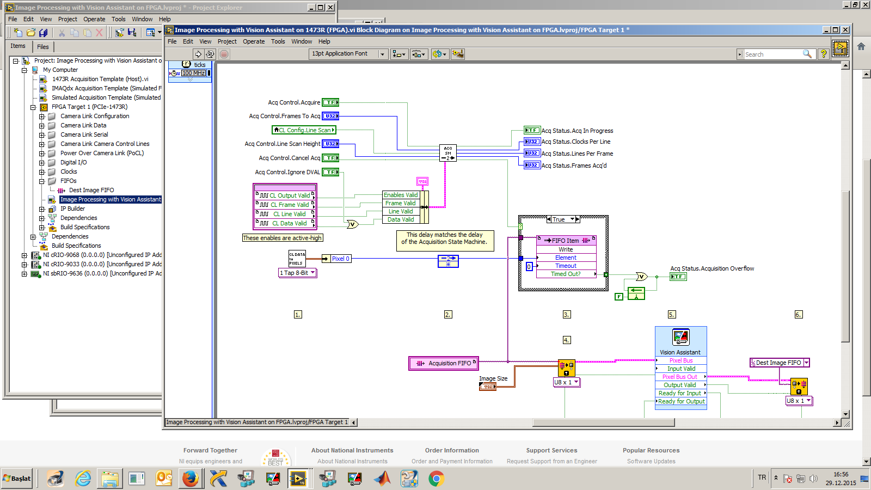This screenshot has width=871, height=490.
Task: Click the Acq Status.Acq In Progress indicator terminal
Action: pos(532,130)
